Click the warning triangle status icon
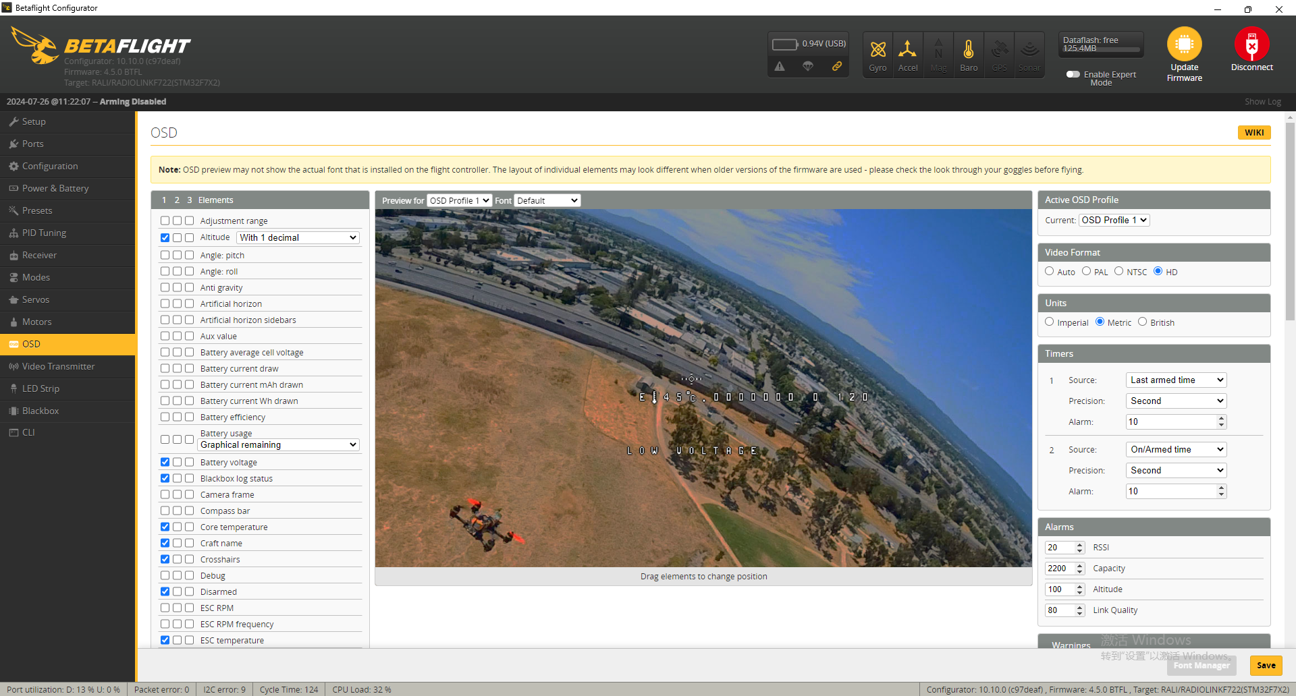Image resolution: width=1296 pixels, height=696 pixels. point(780,66)
